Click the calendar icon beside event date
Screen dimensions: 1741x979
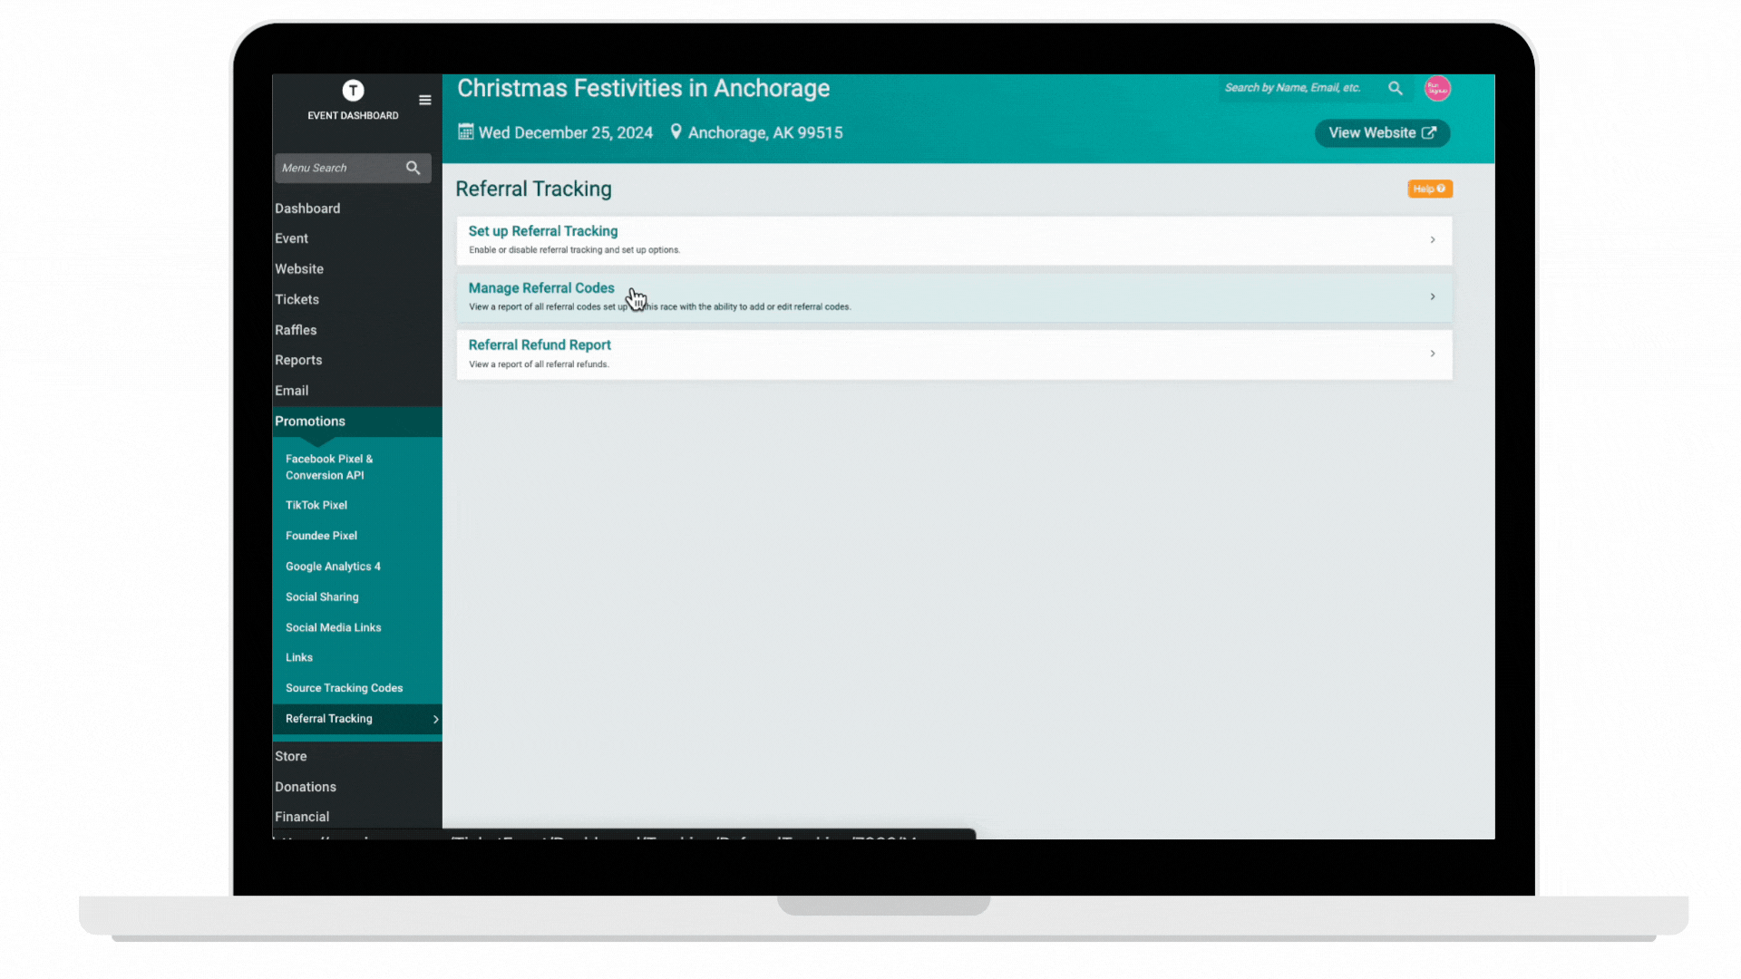(x=465, y=132)
